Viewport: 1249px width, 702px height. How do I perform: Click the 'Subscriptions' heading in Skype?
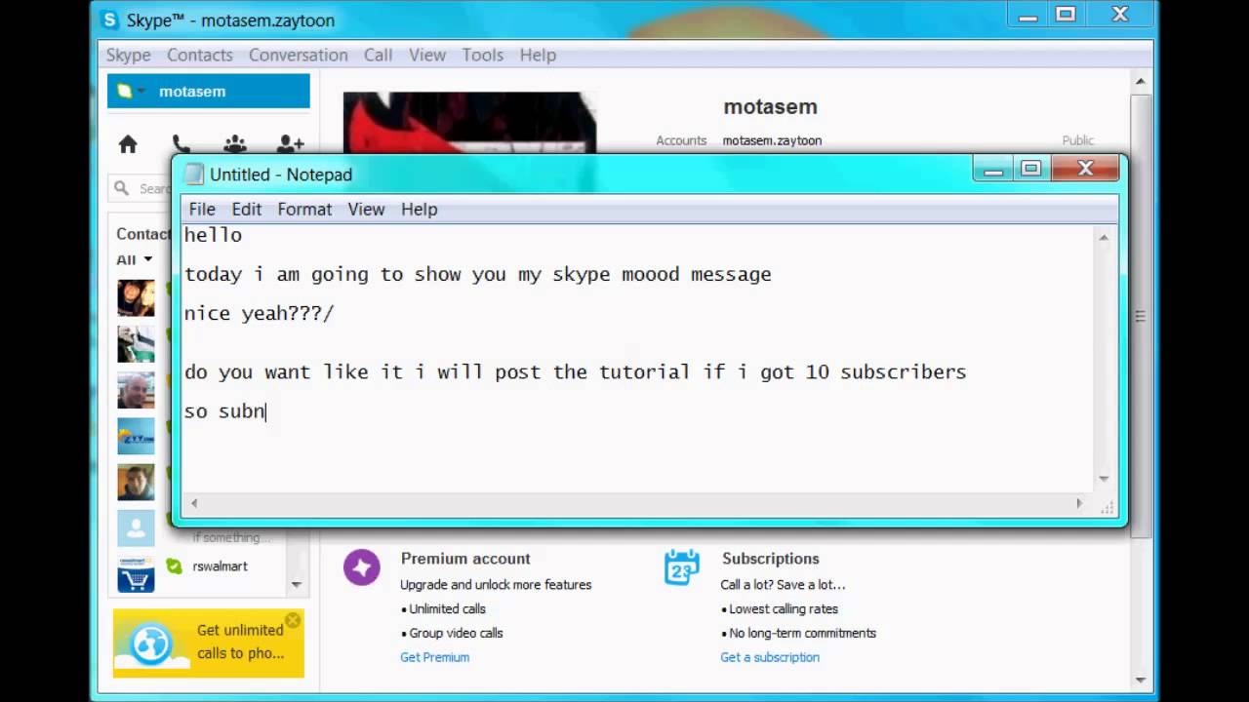click(770, 559)
